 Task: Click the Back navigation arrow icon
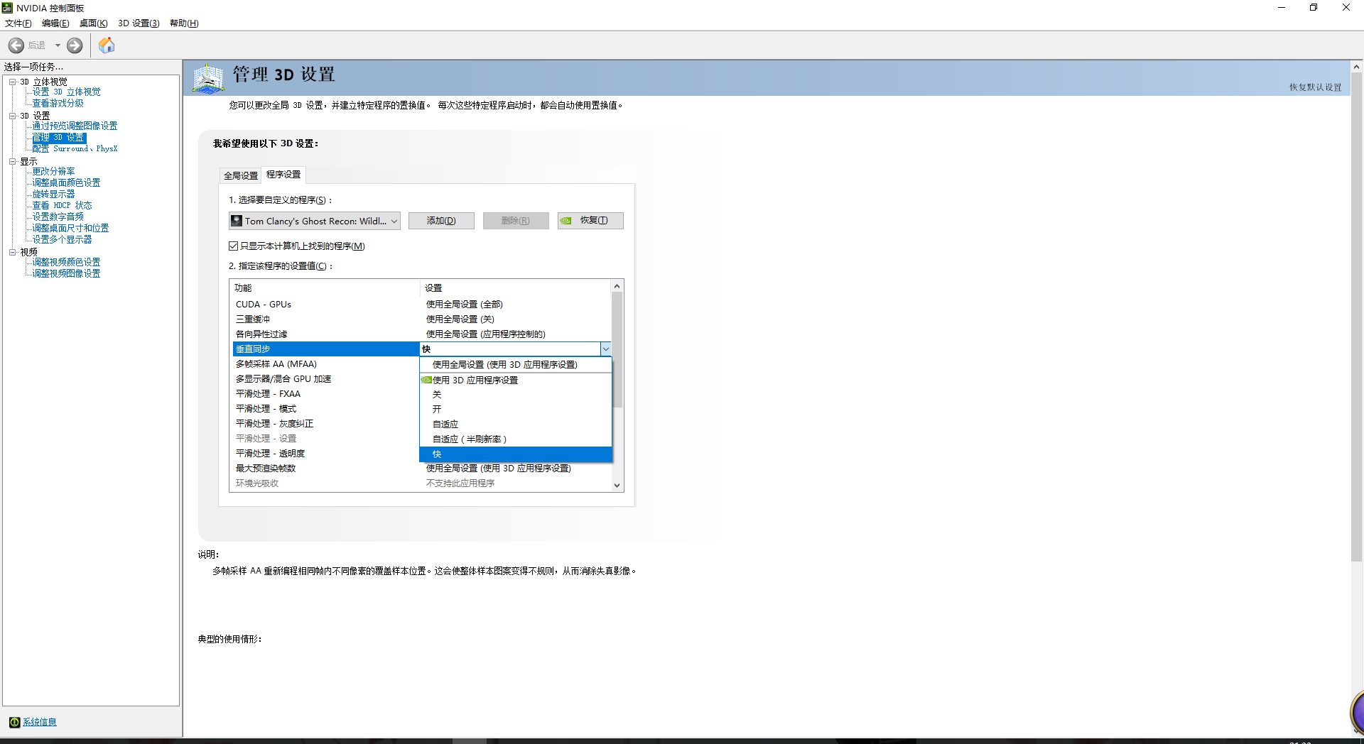[x=16, y=45]
